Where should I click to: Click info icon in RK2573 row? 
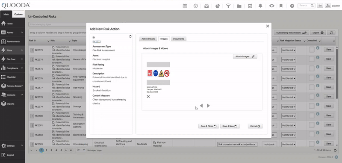pyautogui.click(x=318, y=48)
